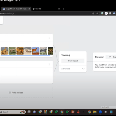
Task: Click the Windows taskbar Search box
Action: 13,112
